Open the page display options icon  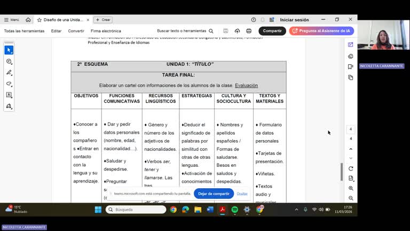click(351, 179)
